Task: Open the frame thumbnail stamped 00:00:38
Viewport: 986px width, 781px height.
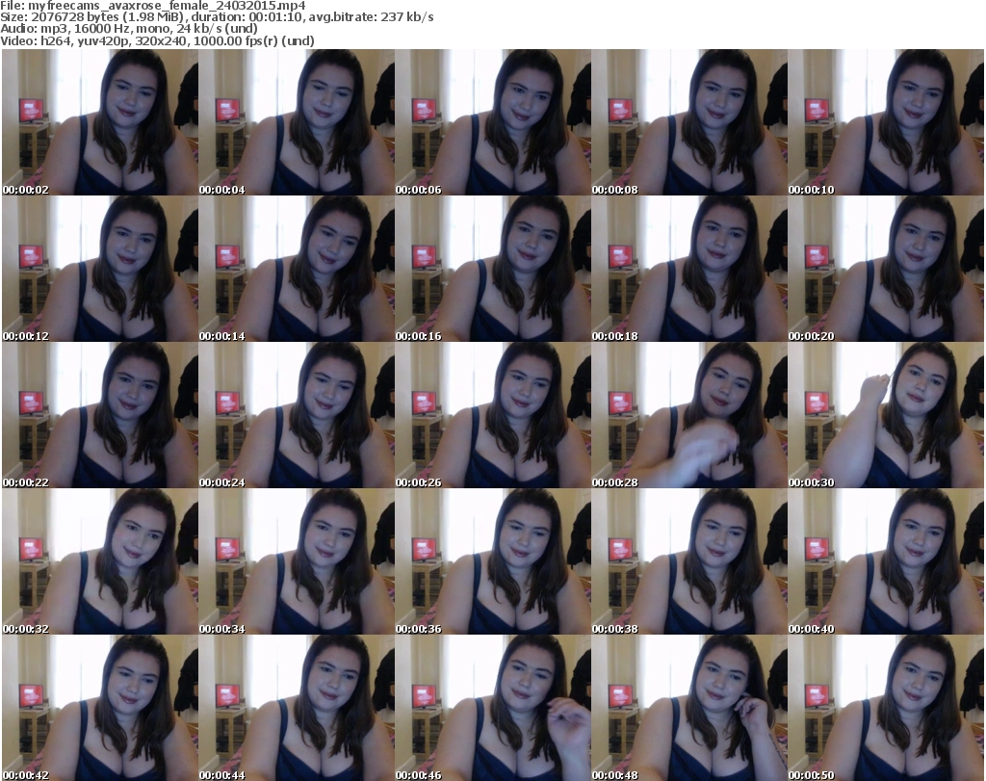Action: pos(689,561)
